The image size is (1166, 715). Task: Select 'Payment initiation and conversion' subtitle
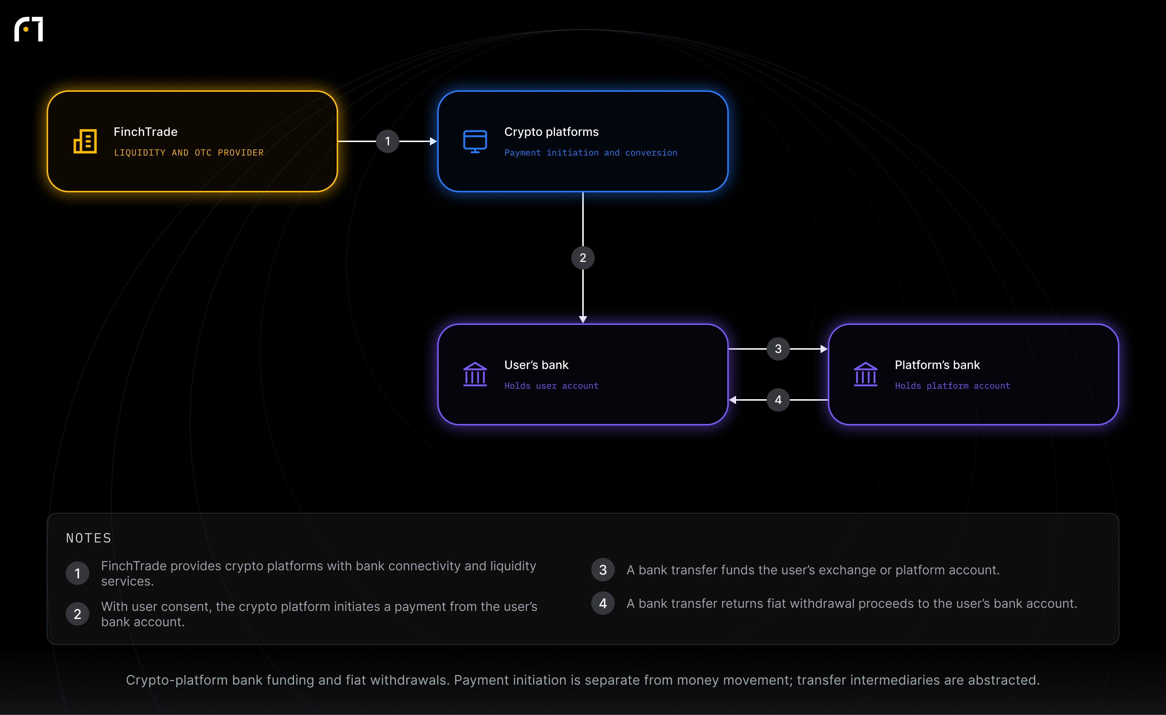pyautogui.click(x=591, y=153)
